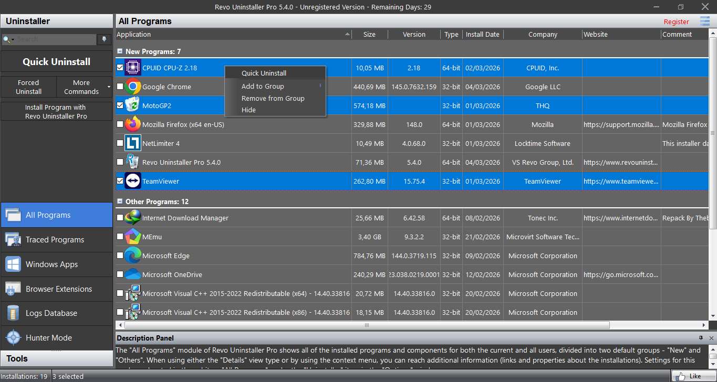Open Traced Programs icon in sidebar

13,240
